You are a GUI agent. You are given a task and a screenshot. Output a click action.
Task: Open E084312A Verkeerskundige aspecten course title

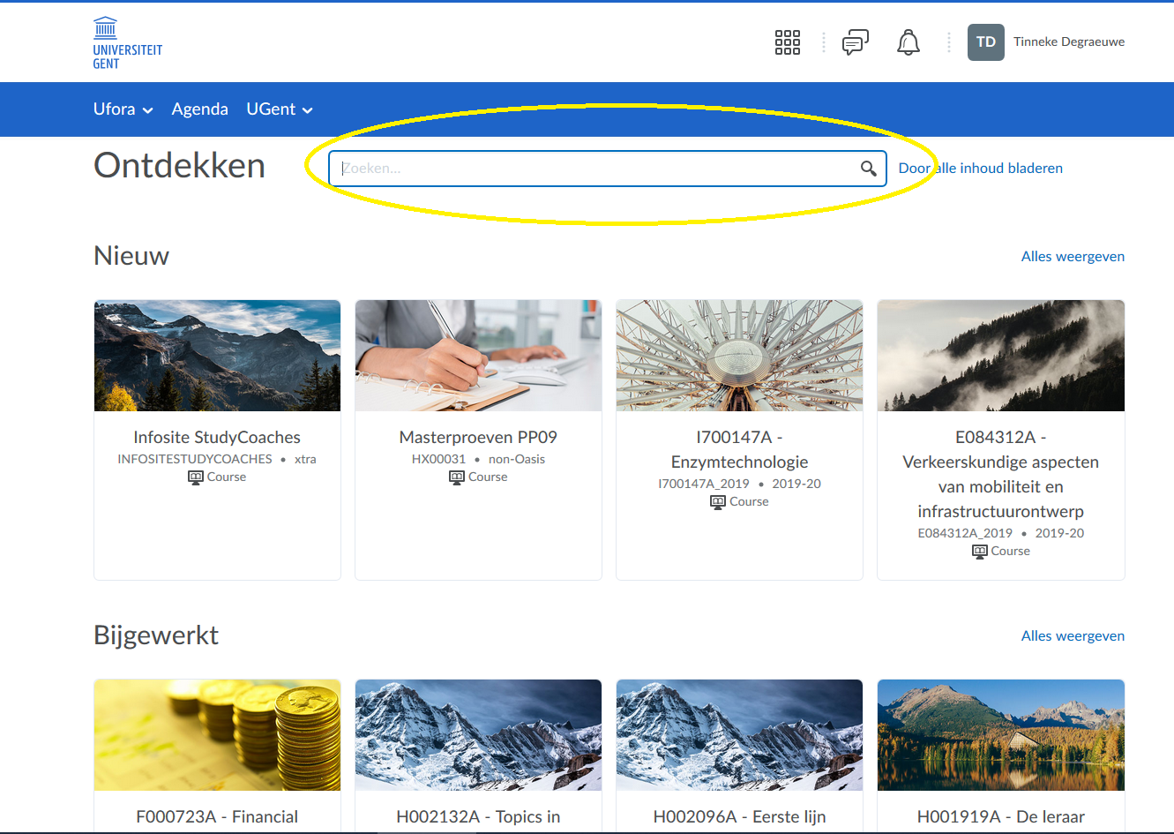point(1000,474)
